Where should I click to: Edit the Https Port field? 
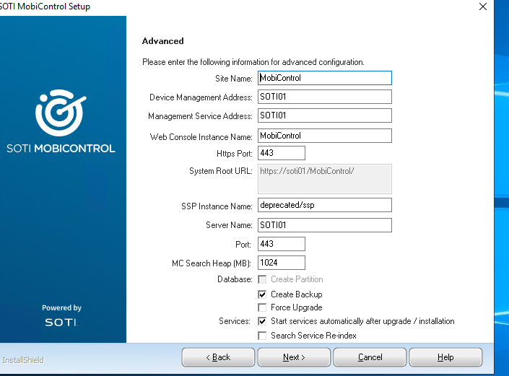pyautogui.click(x=281, y=153)
